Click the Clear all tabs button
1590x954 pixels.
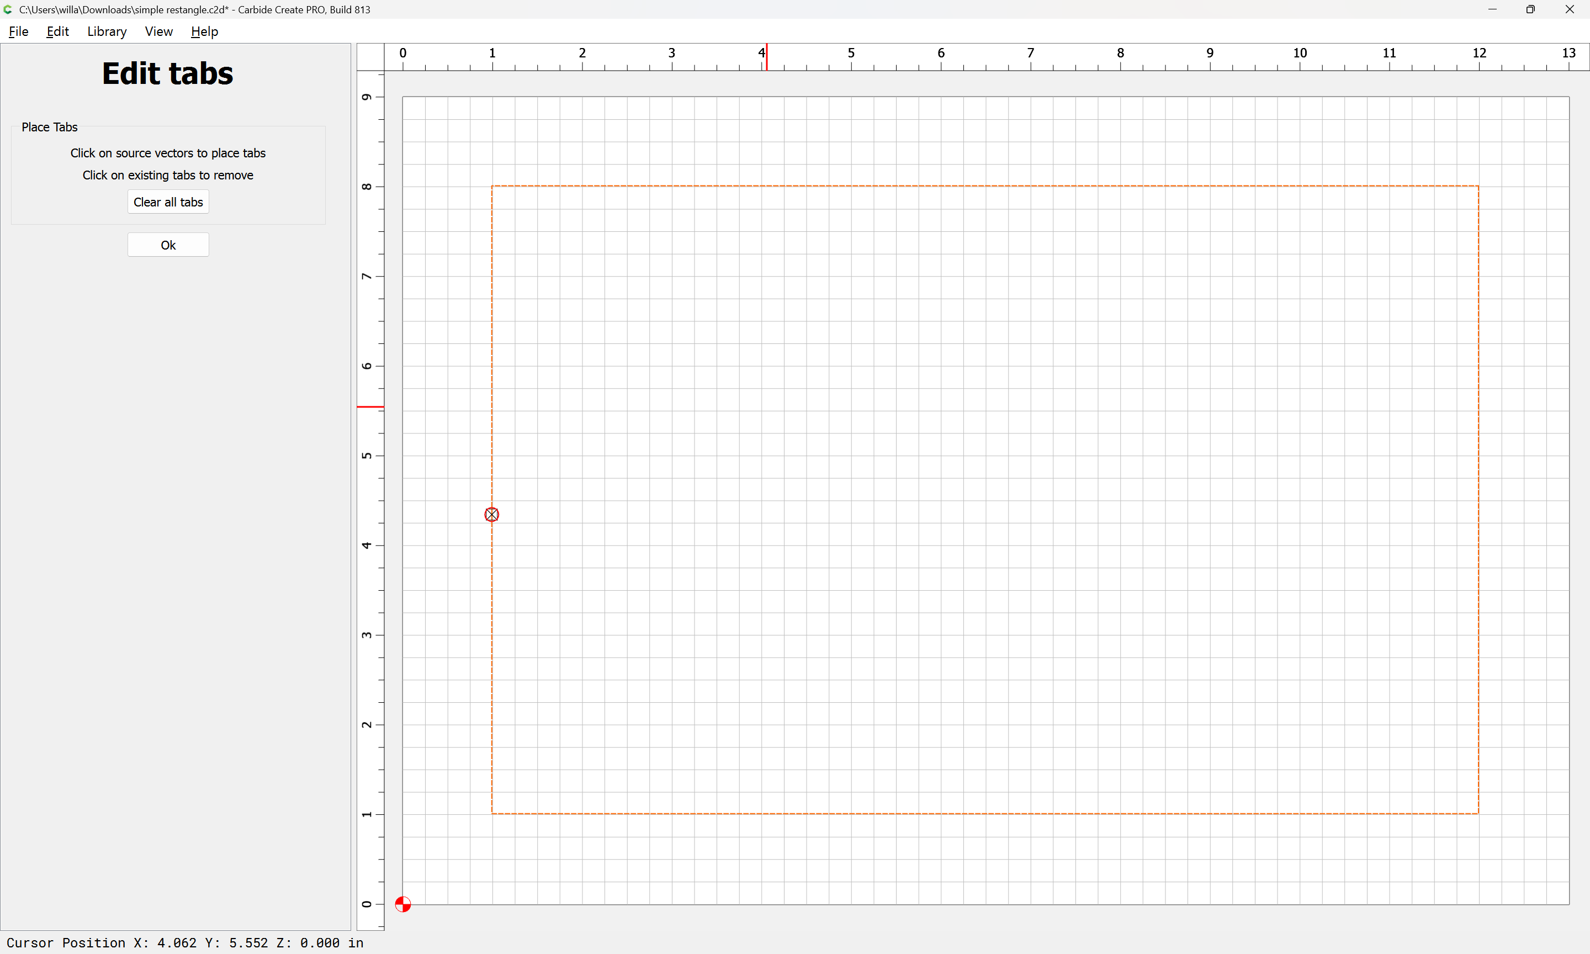tap(168, 202)
